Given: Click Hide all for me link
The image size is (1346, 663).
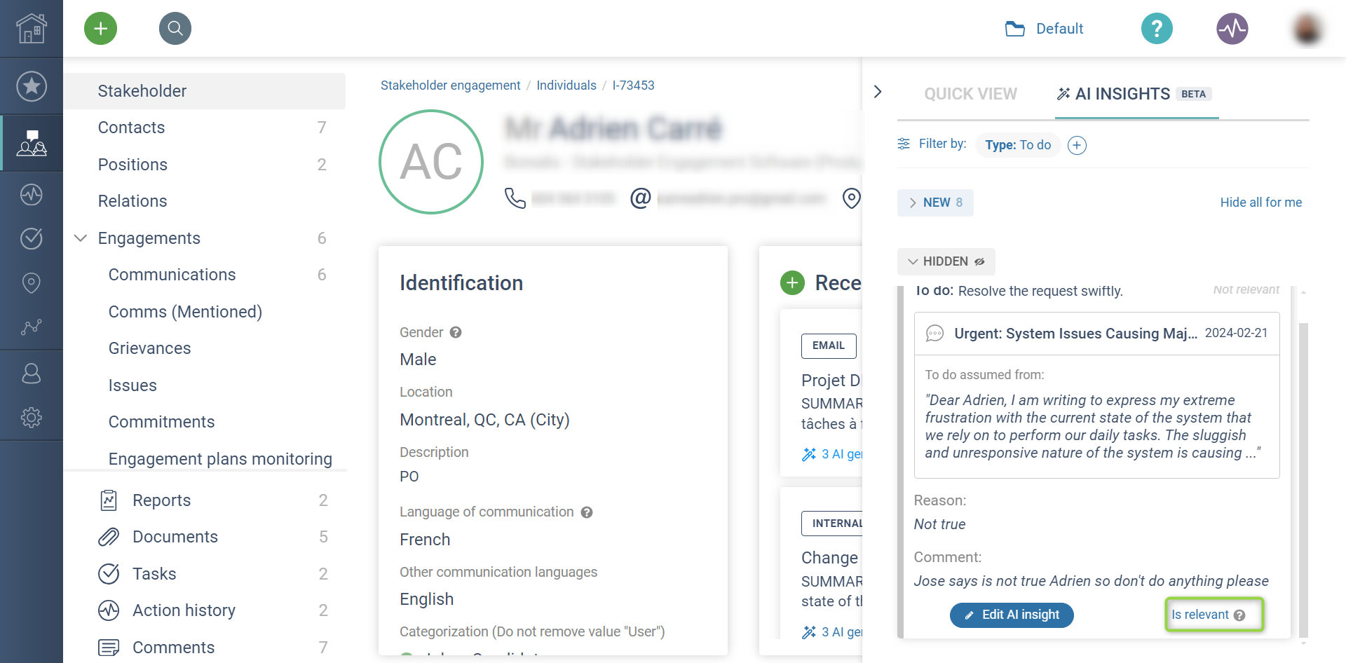Looking at the screenshot, I should [1260, 203].
